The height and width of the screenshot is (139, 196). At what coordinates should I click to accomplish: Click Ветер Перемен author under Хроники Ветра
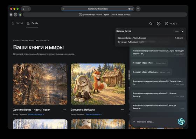(x=20, y=114)
